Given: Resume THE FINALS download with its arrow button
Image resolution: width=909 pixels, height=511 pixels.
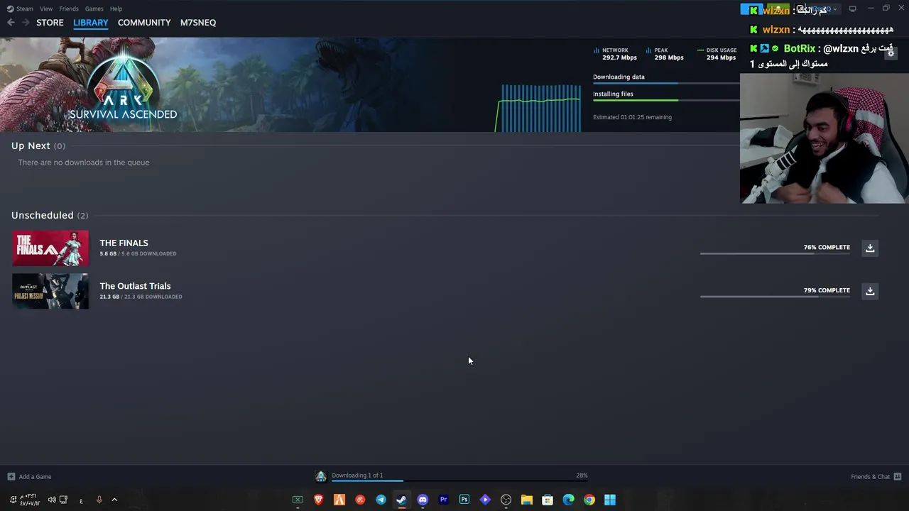Looking at the screenshot, I should (x=870, y=248).
